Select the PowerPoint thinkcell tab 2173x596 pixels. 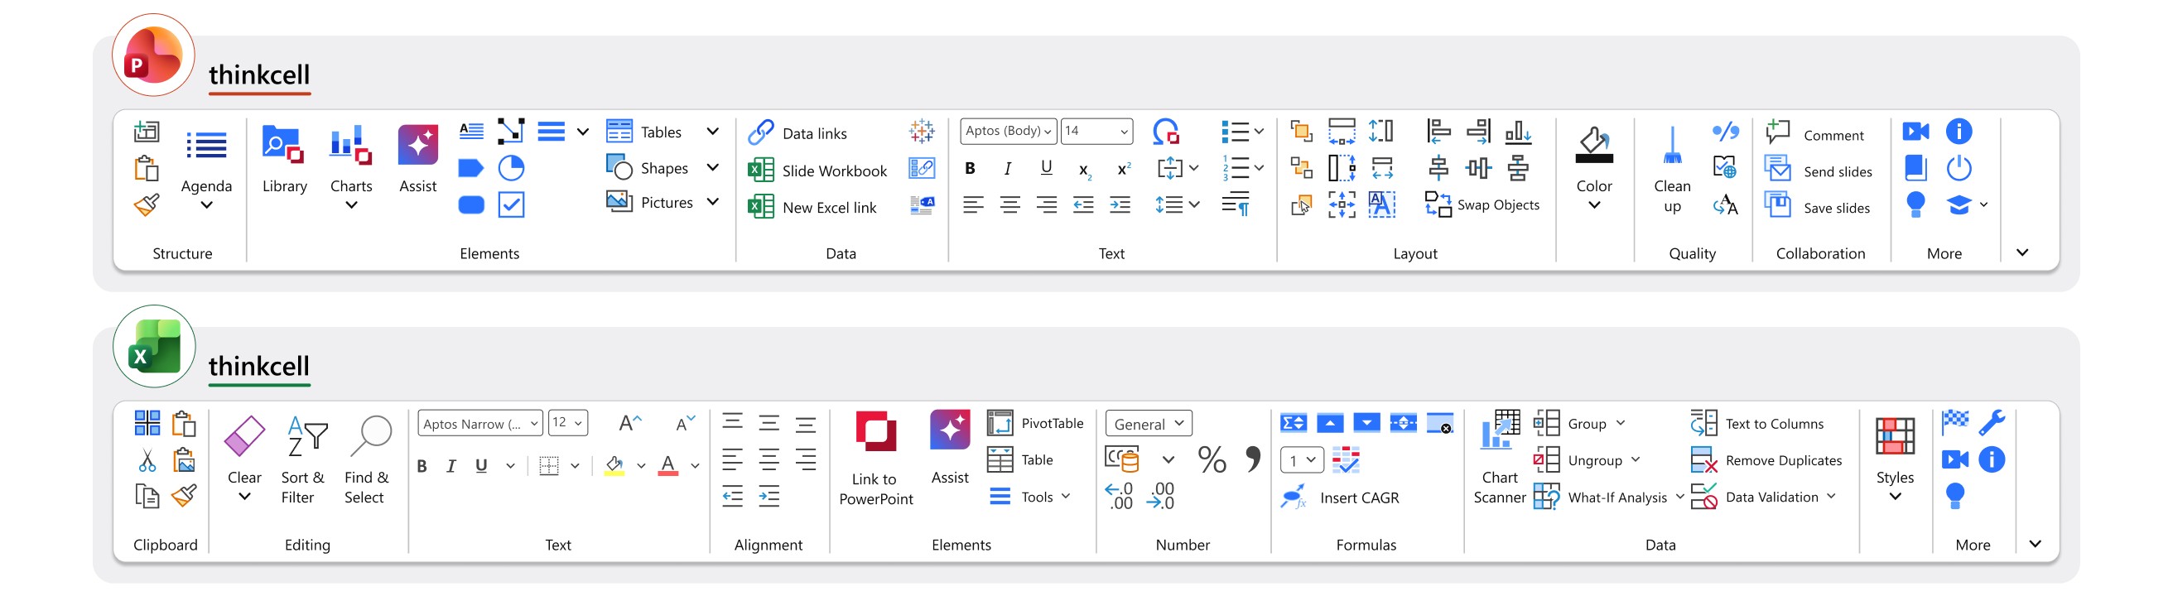pyautogui.click(x=259, y=75)
